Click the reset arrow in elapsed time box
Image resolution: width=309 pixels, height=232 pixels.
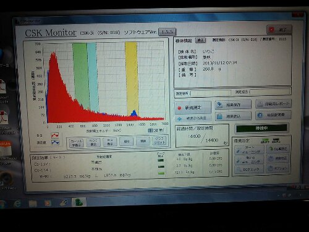pos(225,143)
